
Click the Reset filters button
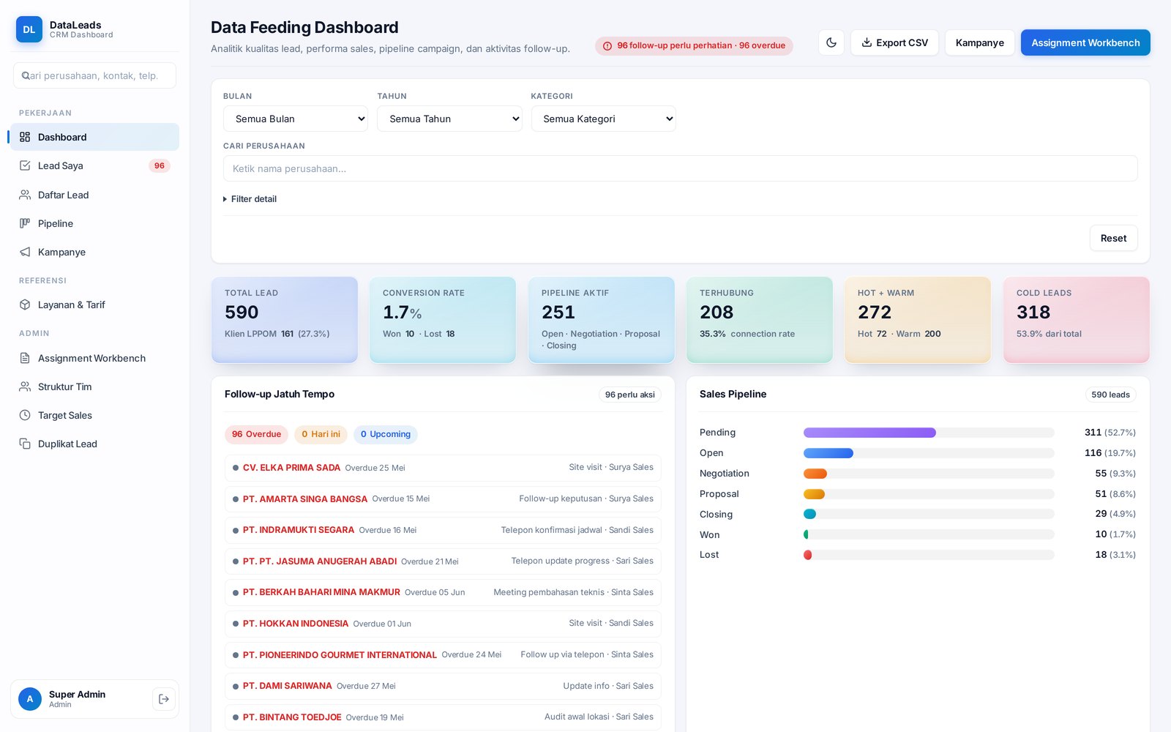pos(1113,238)
